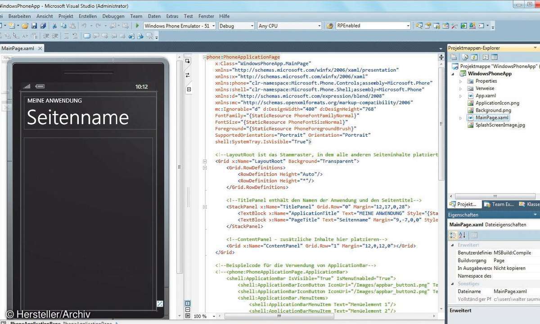Open the Bearbeiten menu
The width and height of the screenshot is (540, 324).
click(x=19, y=16)
